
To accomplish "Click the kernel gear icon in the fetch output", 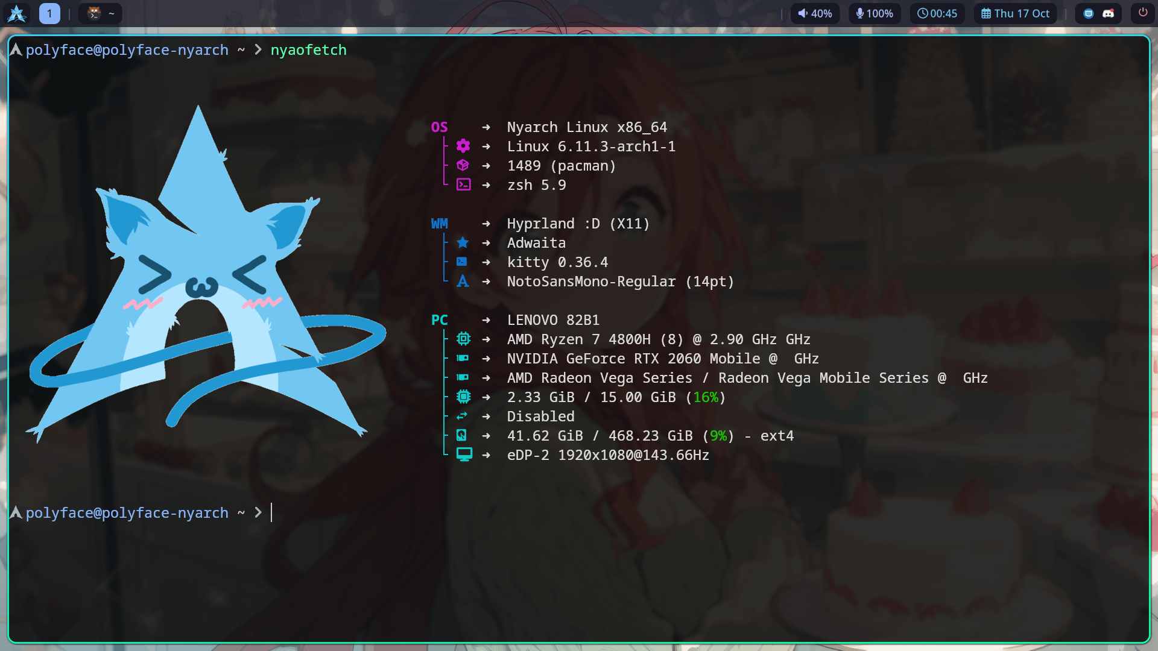I will click(463, 146).
